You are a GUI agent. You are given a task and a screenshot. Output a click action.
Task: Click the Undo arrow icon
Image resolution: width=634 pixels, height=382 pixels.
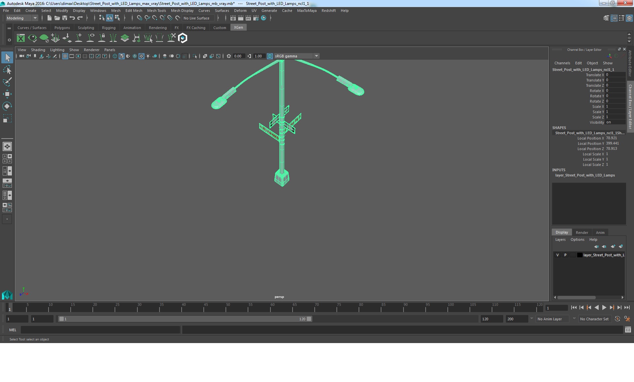[x=72, y=18]
